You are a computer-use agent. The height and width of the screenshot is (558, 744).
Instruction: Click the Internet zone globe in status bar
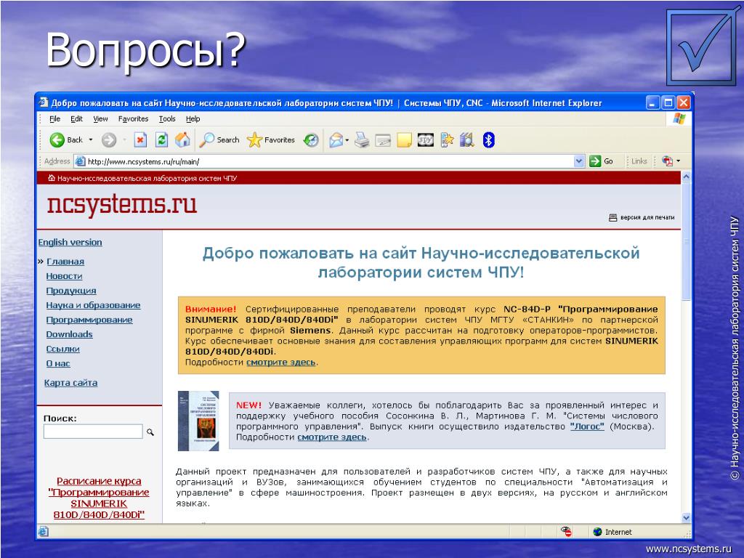point(597,532)
